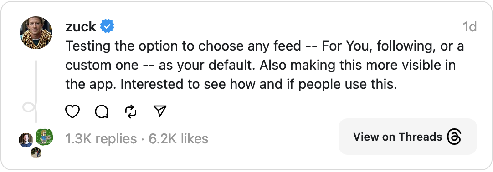Viewport: 493px width, 172px height.
Task: Click the 1d timestamp
Action: coord(469,27)
